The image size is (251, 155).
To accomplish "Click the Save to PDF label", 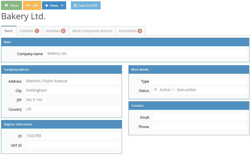I will (88, 5).
